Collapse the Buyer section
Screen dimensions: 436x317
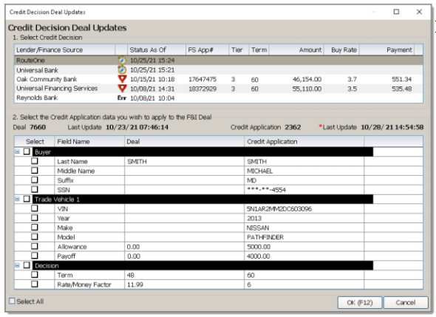tap(18, 151)
